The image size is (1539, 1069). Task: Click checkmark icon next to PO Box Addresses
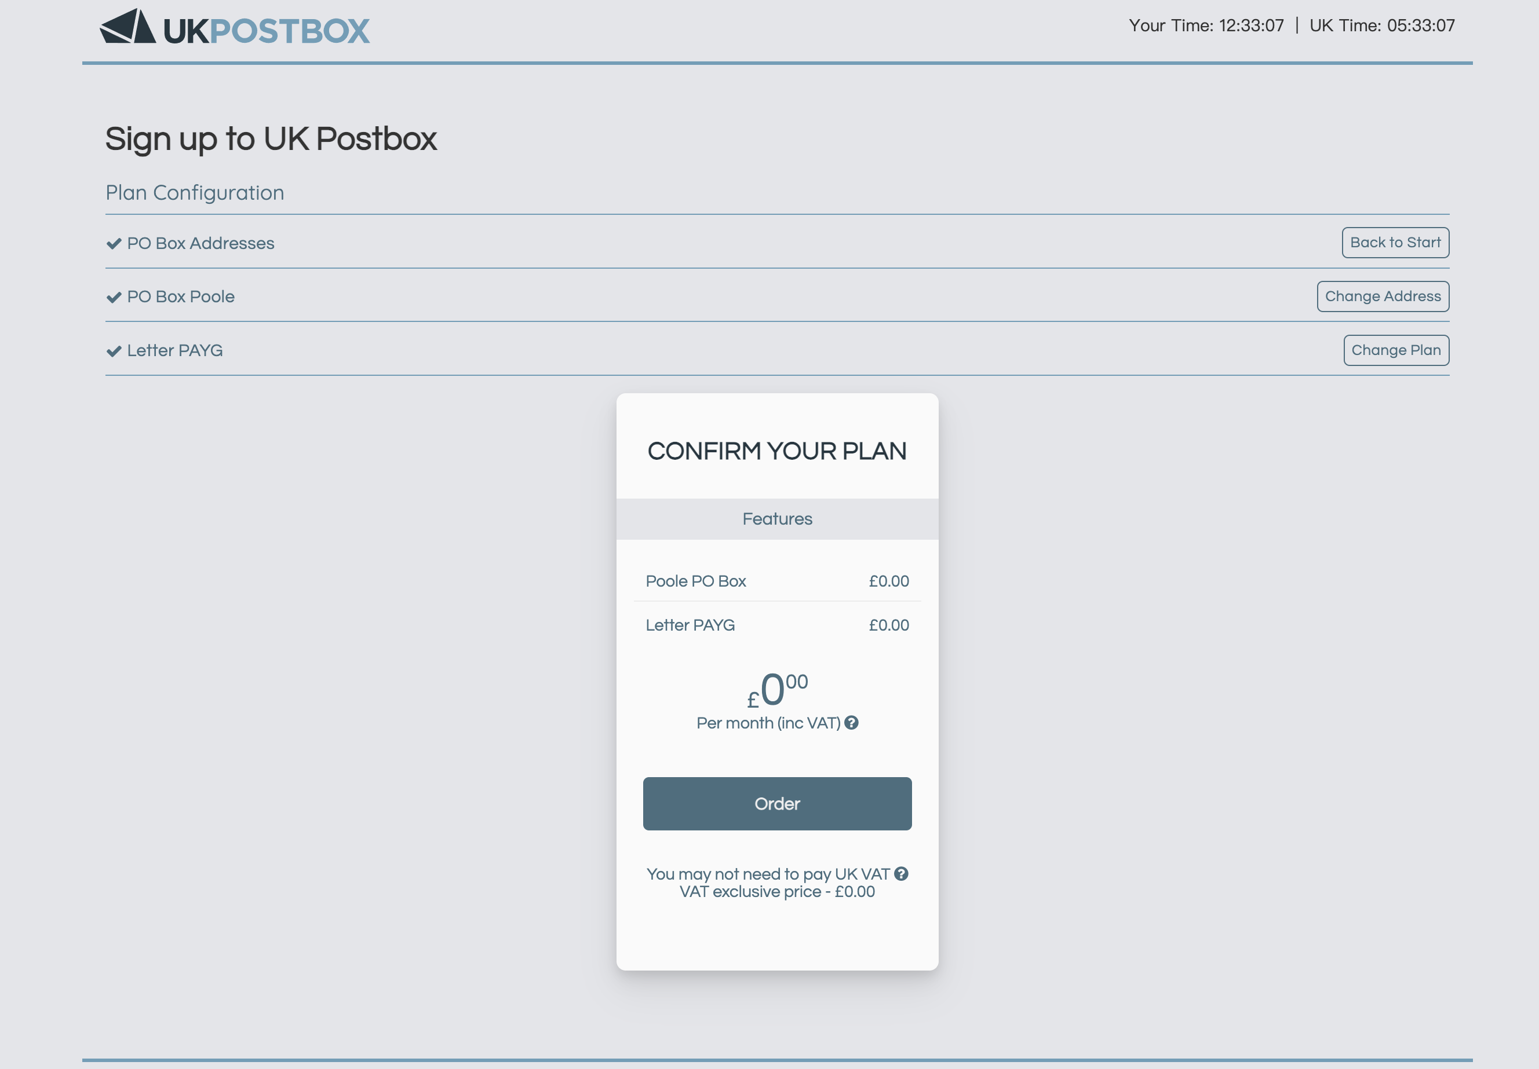tap(114, 243)
